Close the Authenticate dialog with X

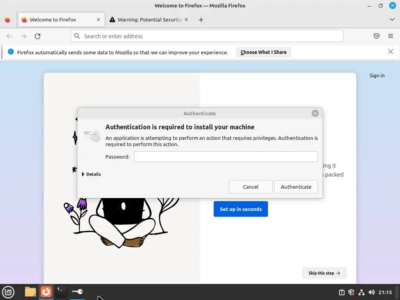(x=315, y=113)
